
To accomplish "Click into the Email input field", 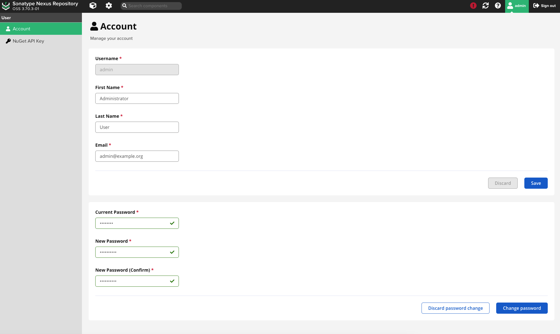I will tap(137, 156).
